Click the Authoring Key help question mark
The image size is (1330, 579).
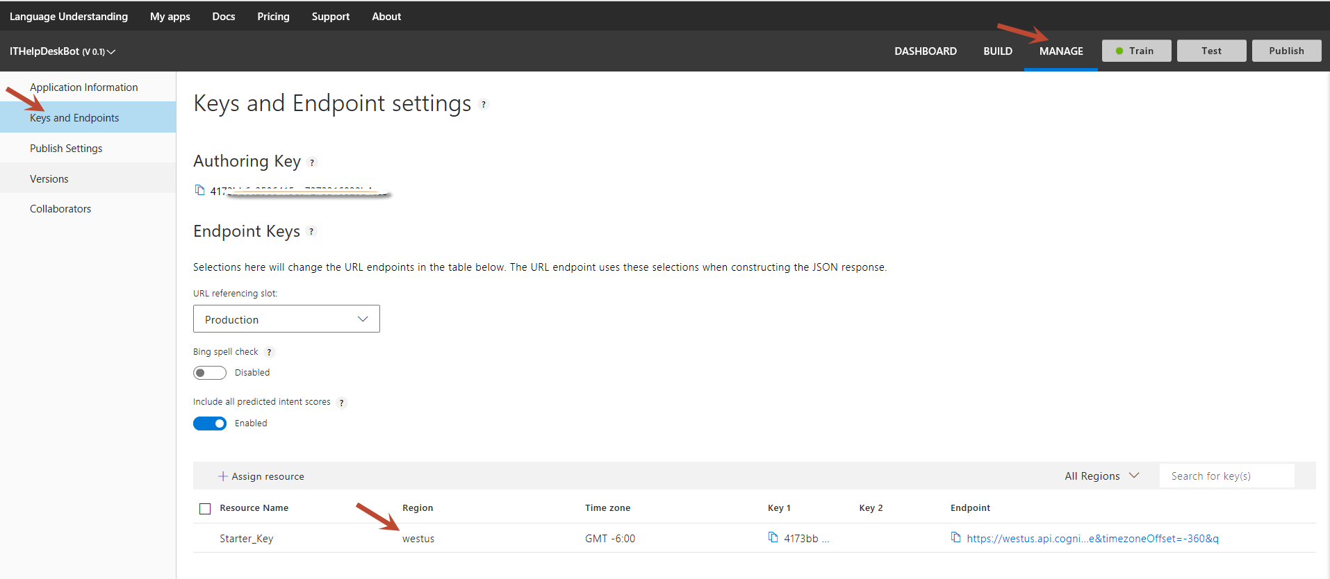point(312,162)
